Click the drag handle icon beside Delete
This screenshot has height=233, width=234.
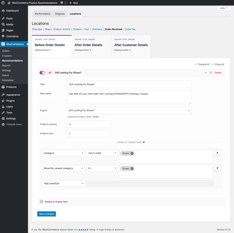coord(211,73)
